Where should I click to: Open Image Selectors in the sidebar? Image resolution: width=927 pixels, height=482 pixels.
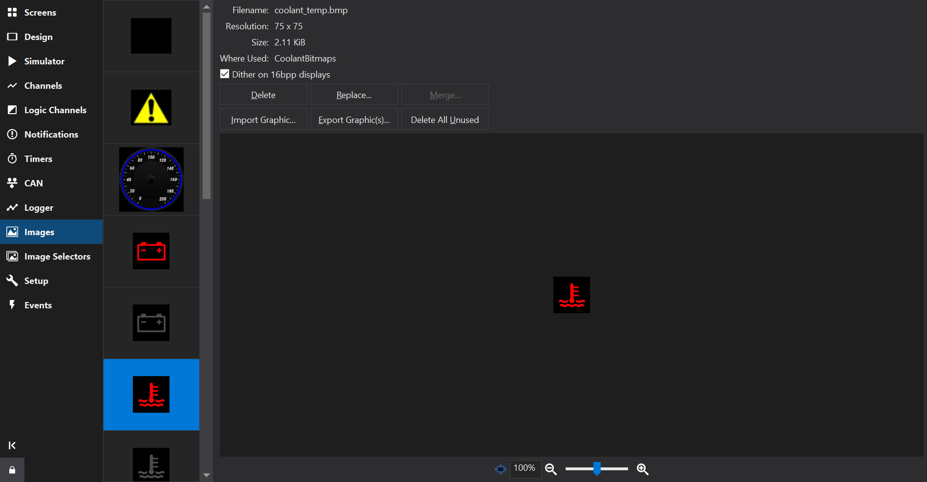point(57,256)
